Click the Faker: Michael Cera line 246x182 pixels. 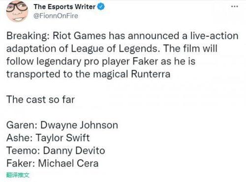pyautogui.click(x=53, y=163)
